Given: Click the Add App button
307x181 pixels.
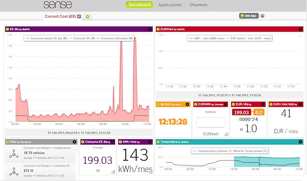Looking at the screenshot, I should (x=249, y=16).
